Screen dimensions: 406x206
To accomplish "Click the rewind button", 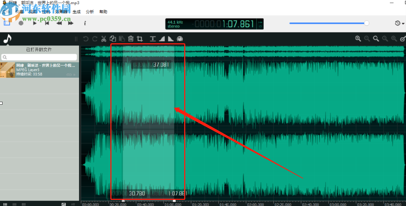I will click(x=59, y=23).
